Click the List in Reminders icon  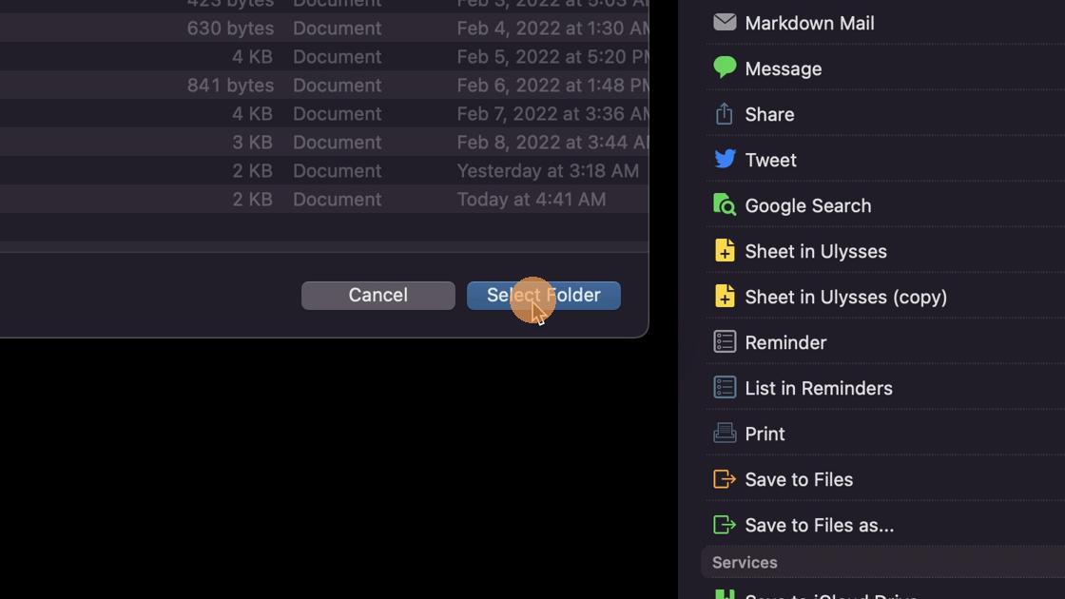(724, 387)
